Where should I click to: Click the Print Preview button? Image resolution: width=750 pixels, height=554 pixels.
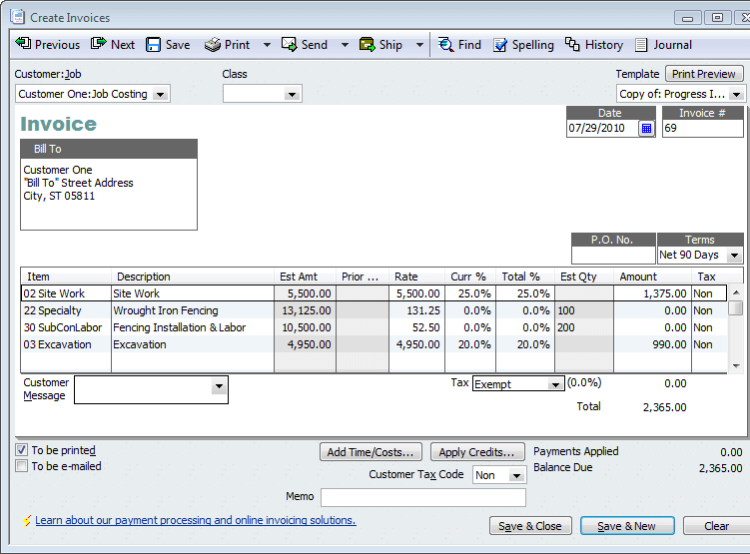[x=704, y=74]
